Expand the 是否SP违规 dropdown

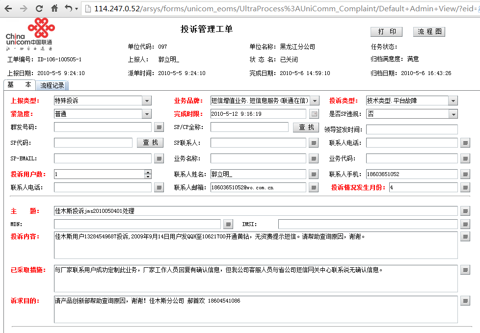coord(453,114)
